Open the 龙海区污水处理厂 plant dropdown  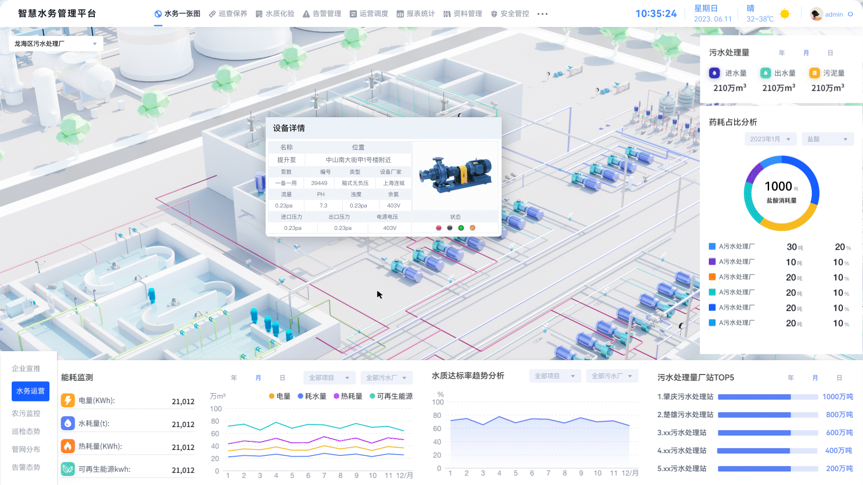pos(56,44)
